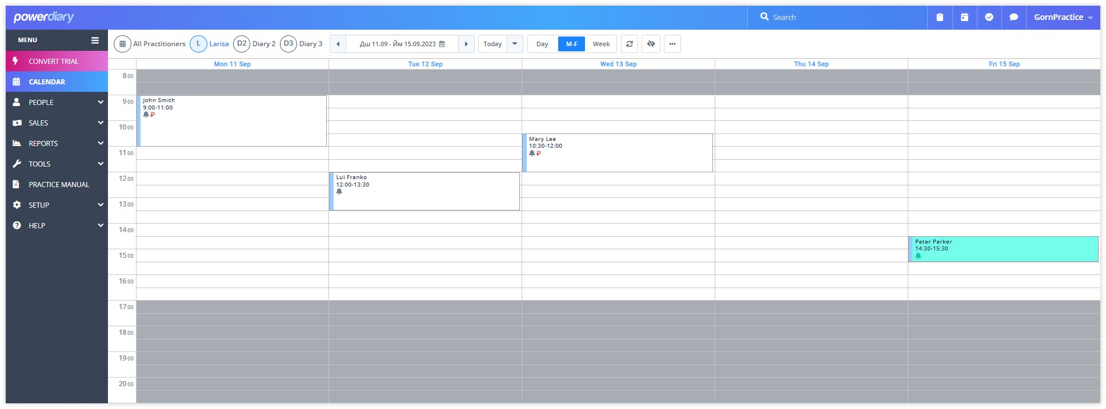Select the Larisa practitioner avatar

[x=198, y=44]
